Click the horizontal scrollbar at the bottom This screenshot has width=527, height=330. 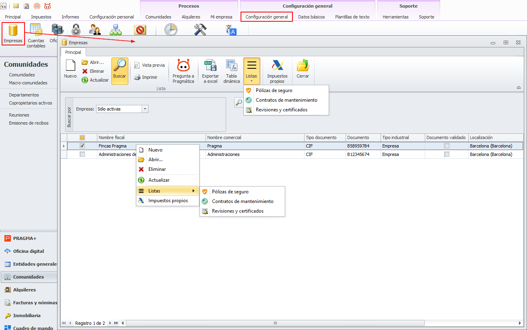point(275,323)
